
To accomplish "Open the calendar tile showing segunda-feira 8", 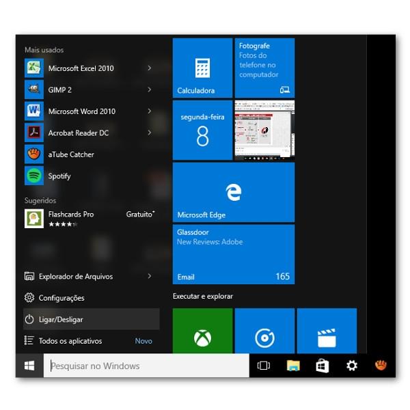I will coord(202,131).
